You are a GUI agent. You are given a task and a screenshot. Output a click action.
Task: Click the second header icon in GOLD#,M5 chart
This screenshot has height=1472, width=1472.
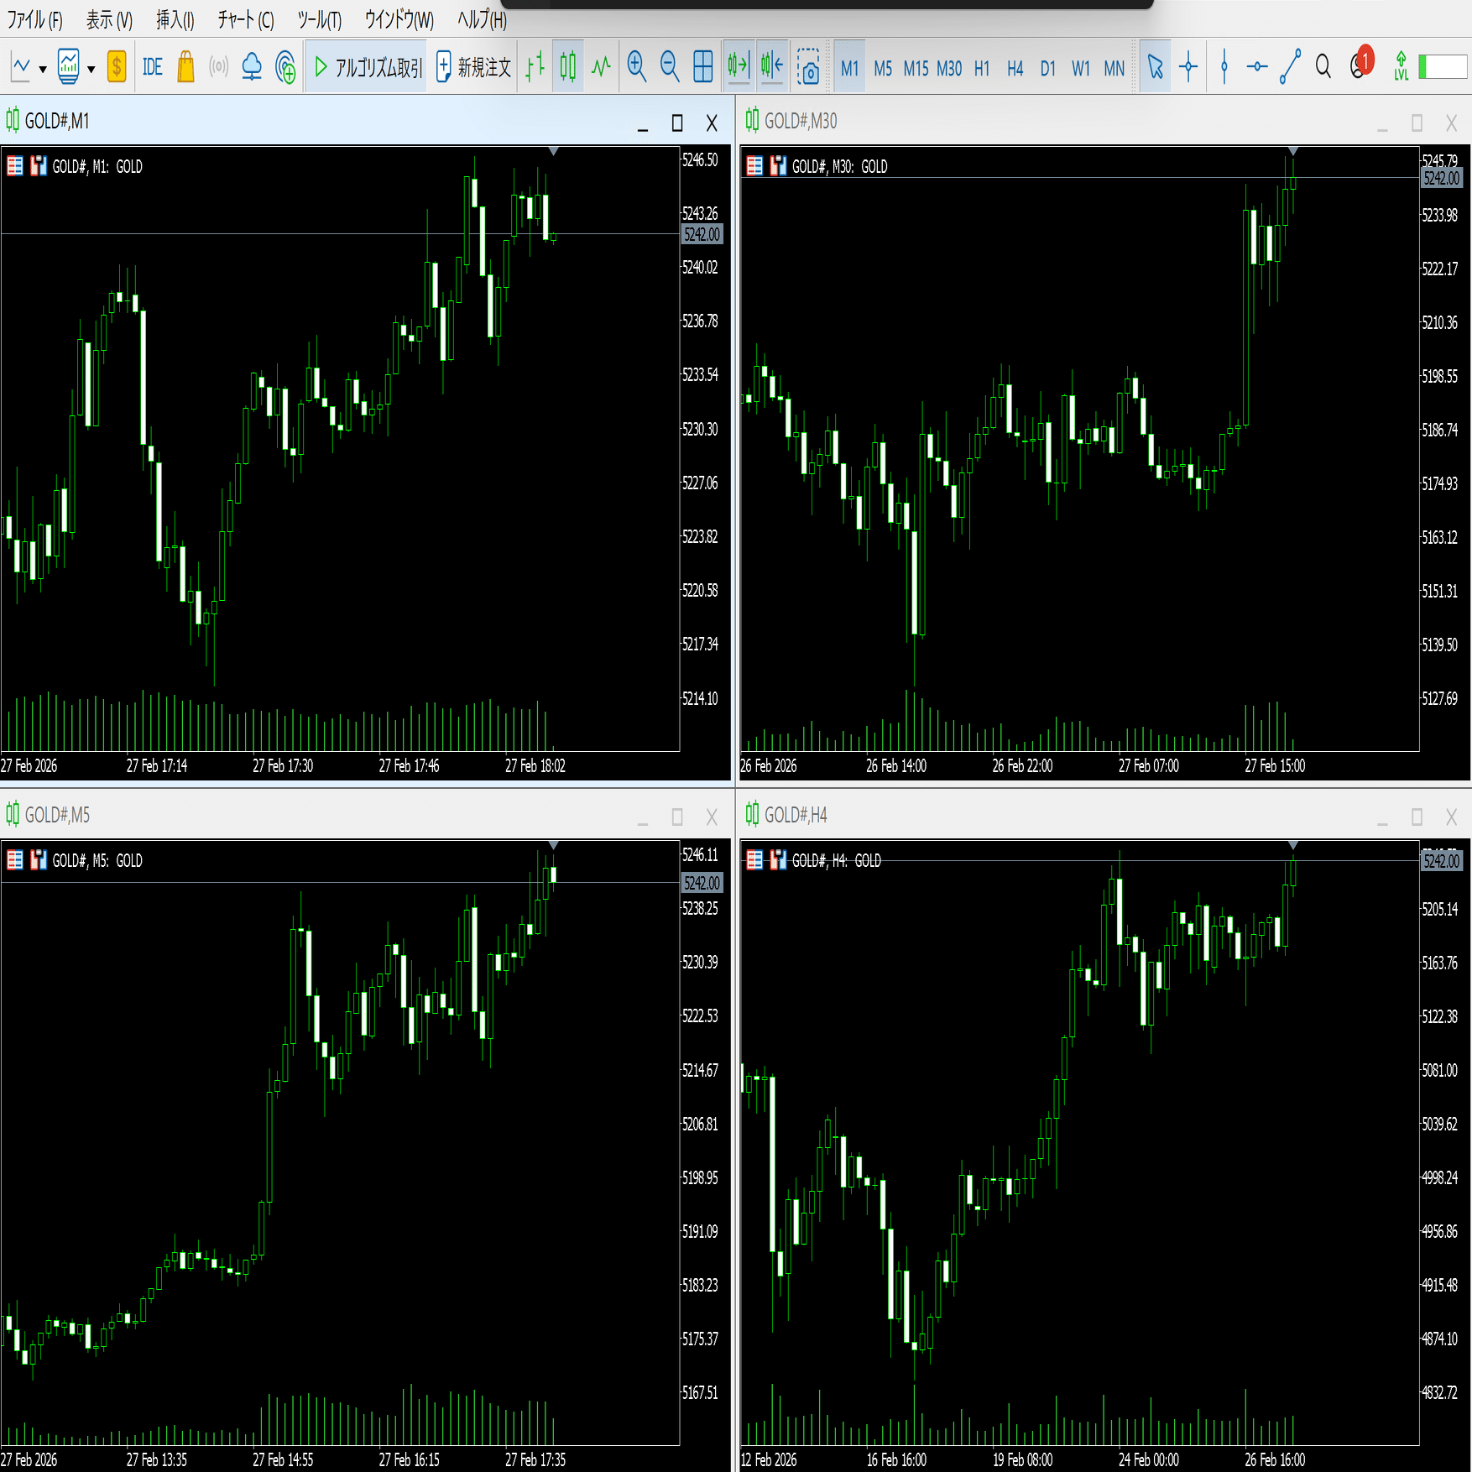pos(39,859)
